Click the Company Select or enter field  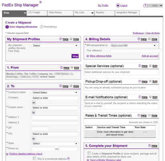pos(55,98)
